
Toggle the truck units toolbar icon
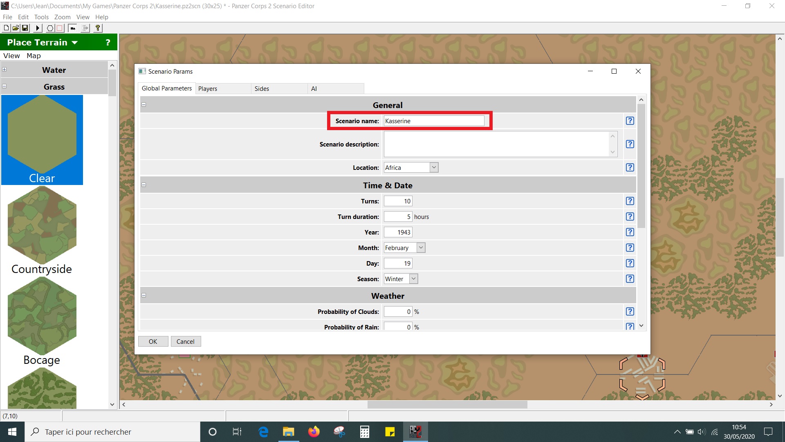point(73,28)
